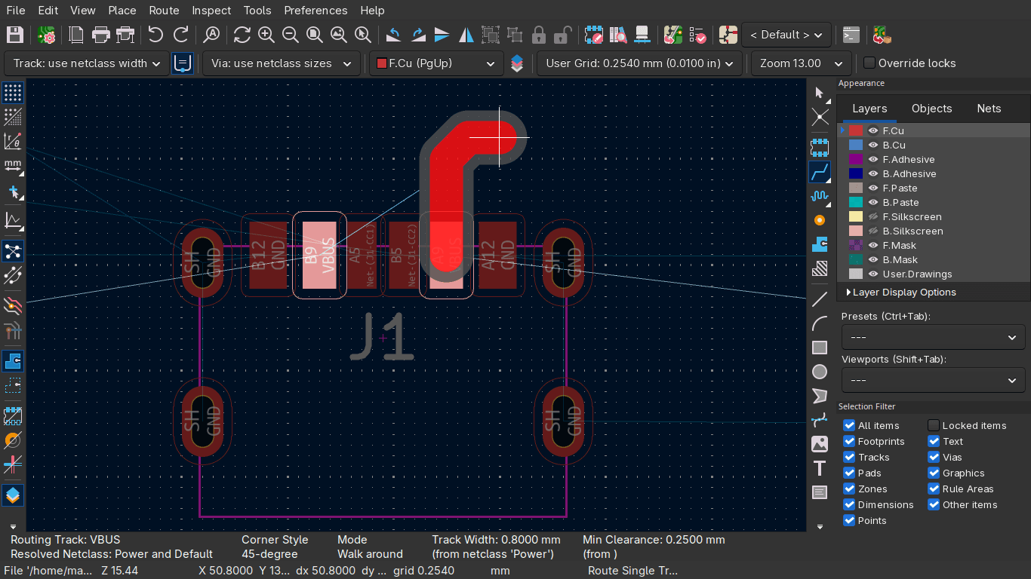Zoom to fit the page

[314, 35]
